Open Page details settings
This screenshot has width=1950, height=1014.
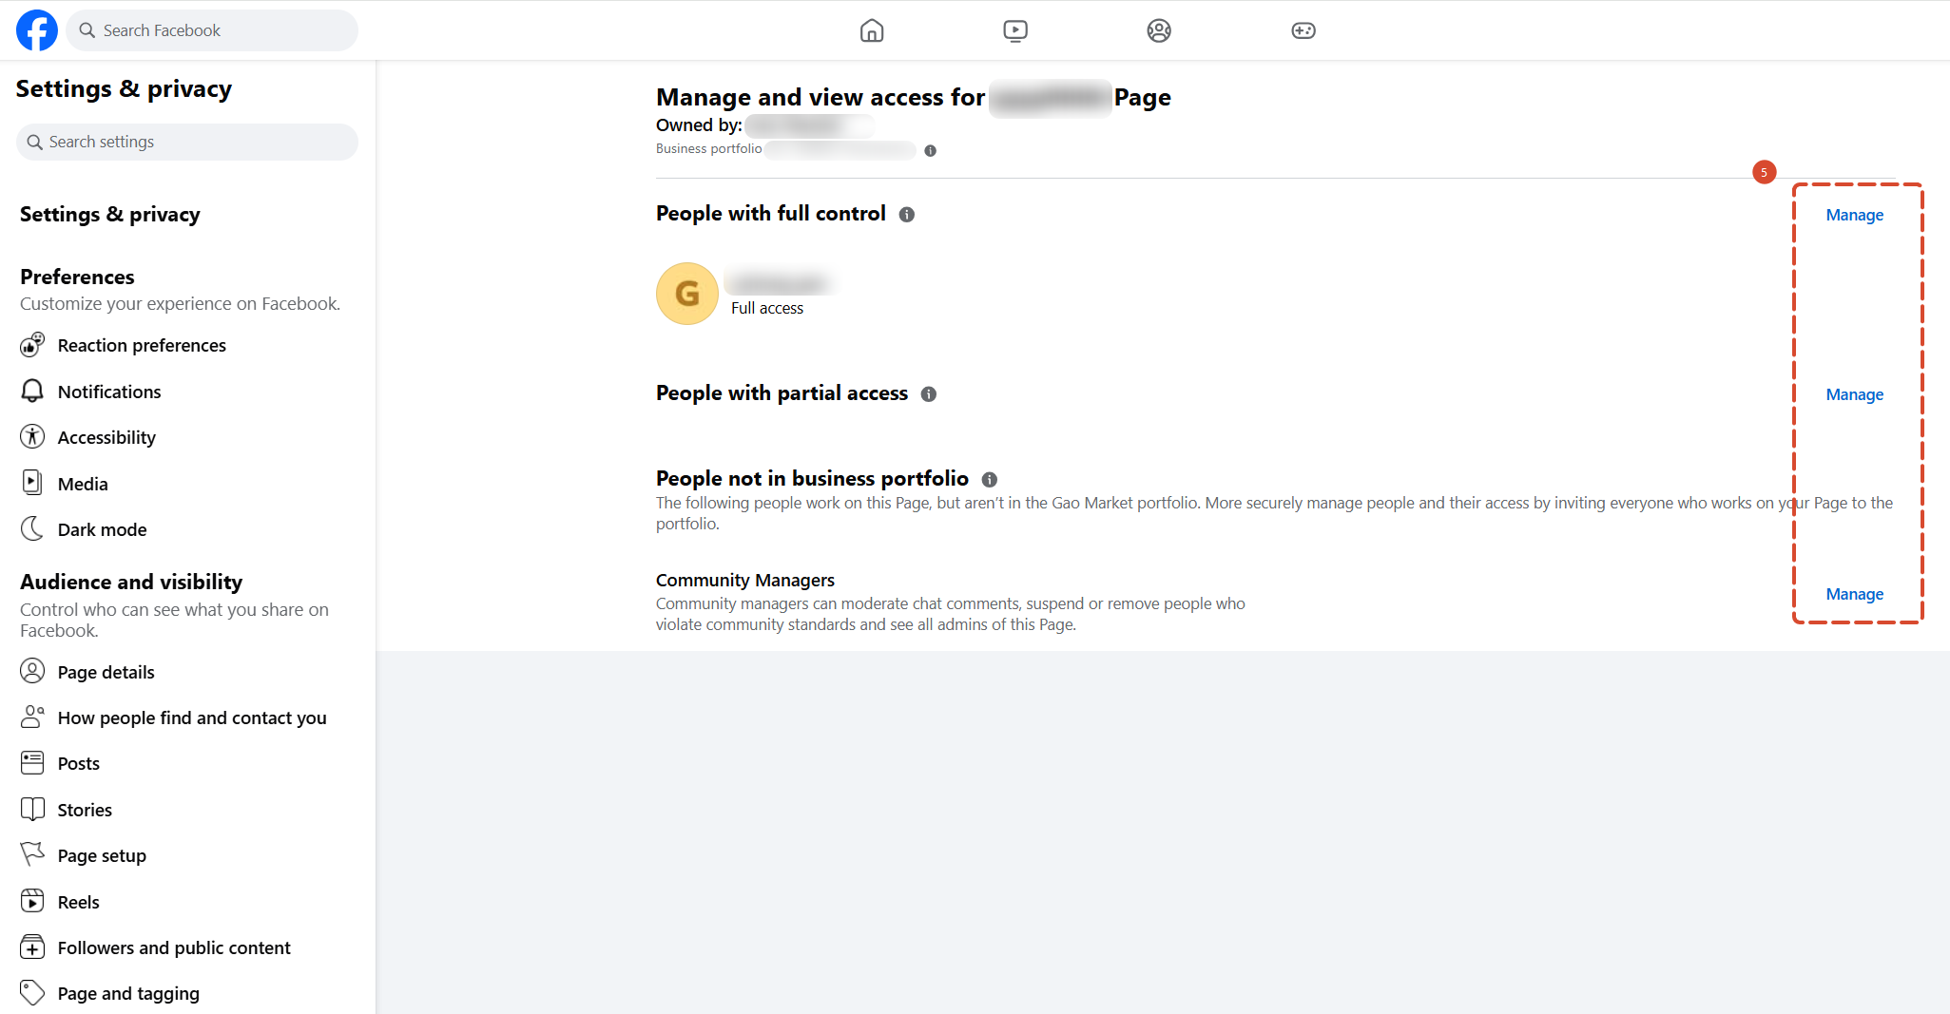tap(106, 673)
